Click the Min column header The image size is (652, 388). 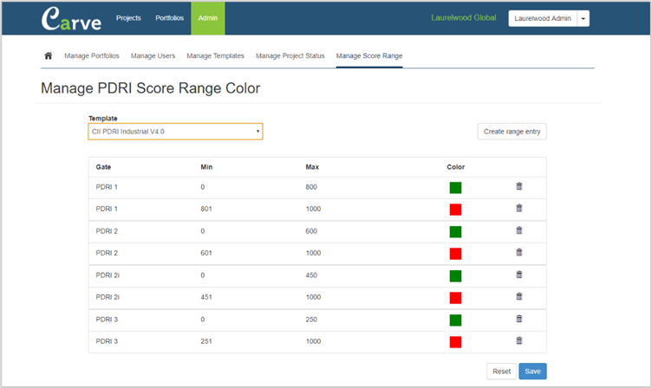tap(206, 167)
